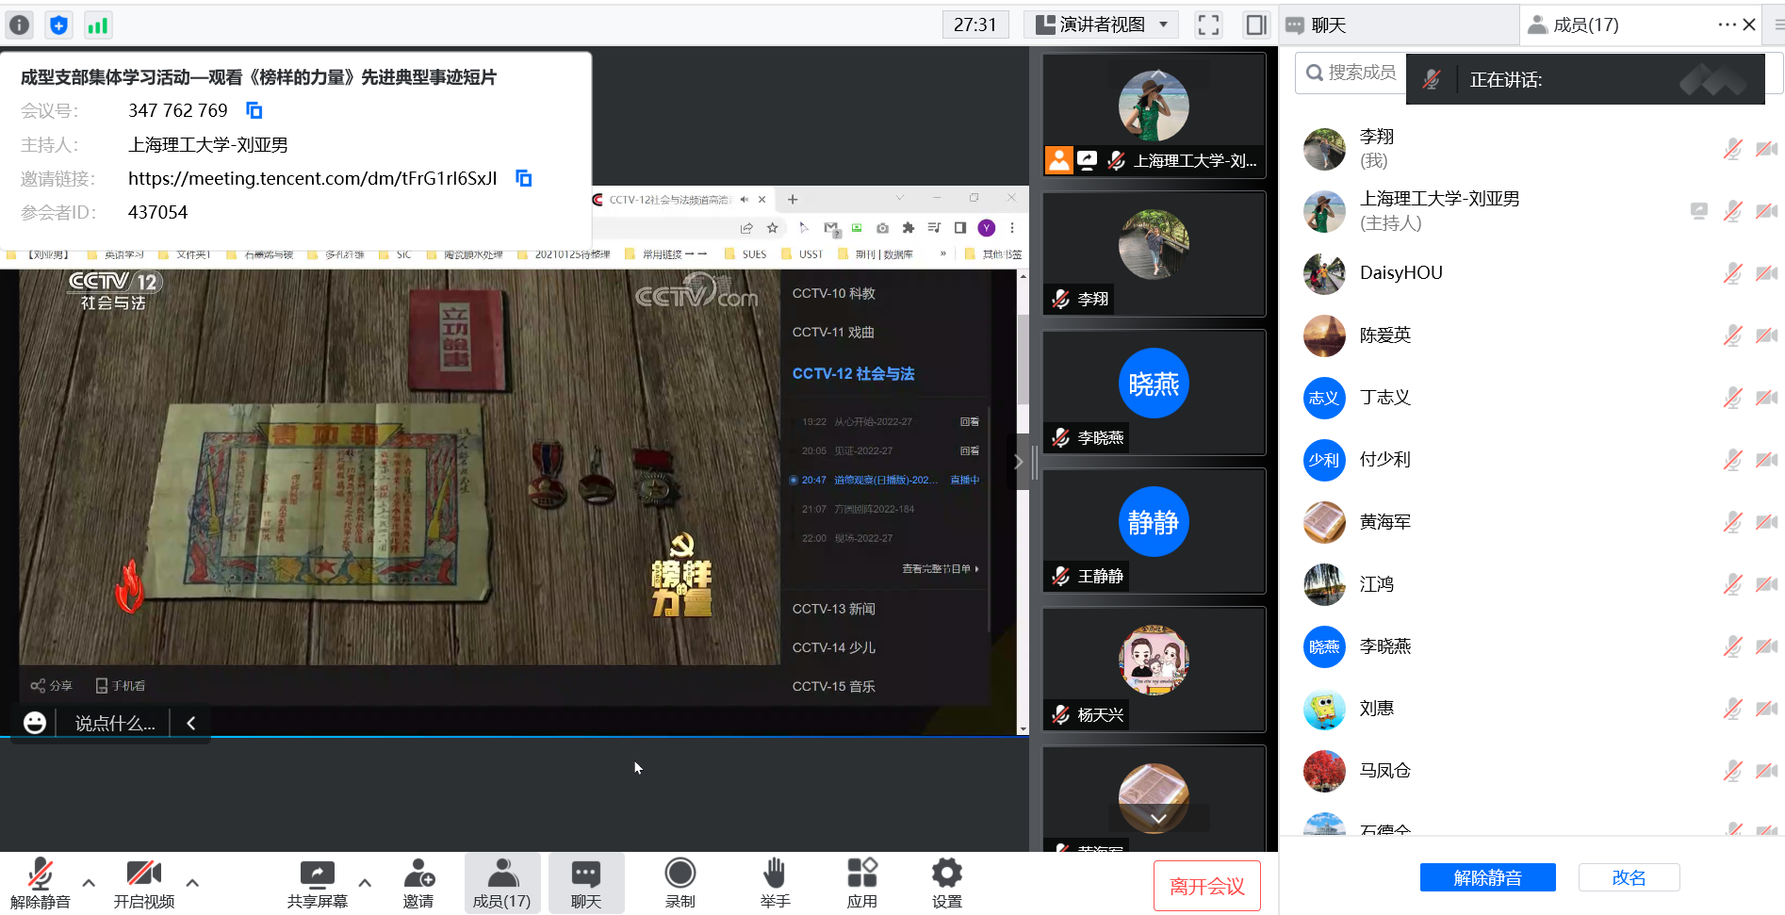Turn on video in bottom toolbar
This screenshot has width=1785, height=915.
pyautogui.click(x=144, y=883)
